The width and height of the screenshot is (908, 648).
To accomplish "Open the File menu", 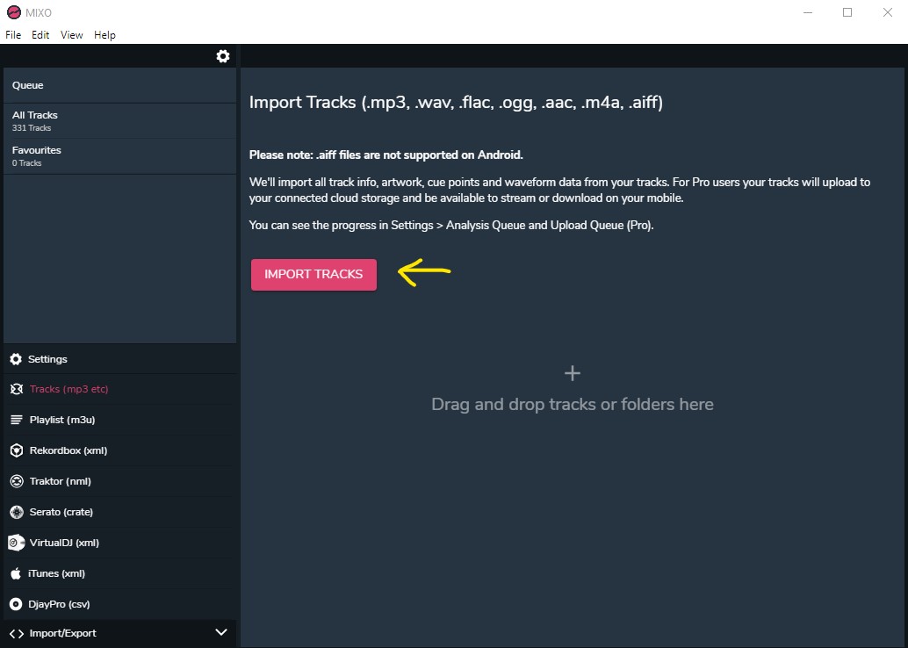I will pyautogui.click(x=13, y=35).
